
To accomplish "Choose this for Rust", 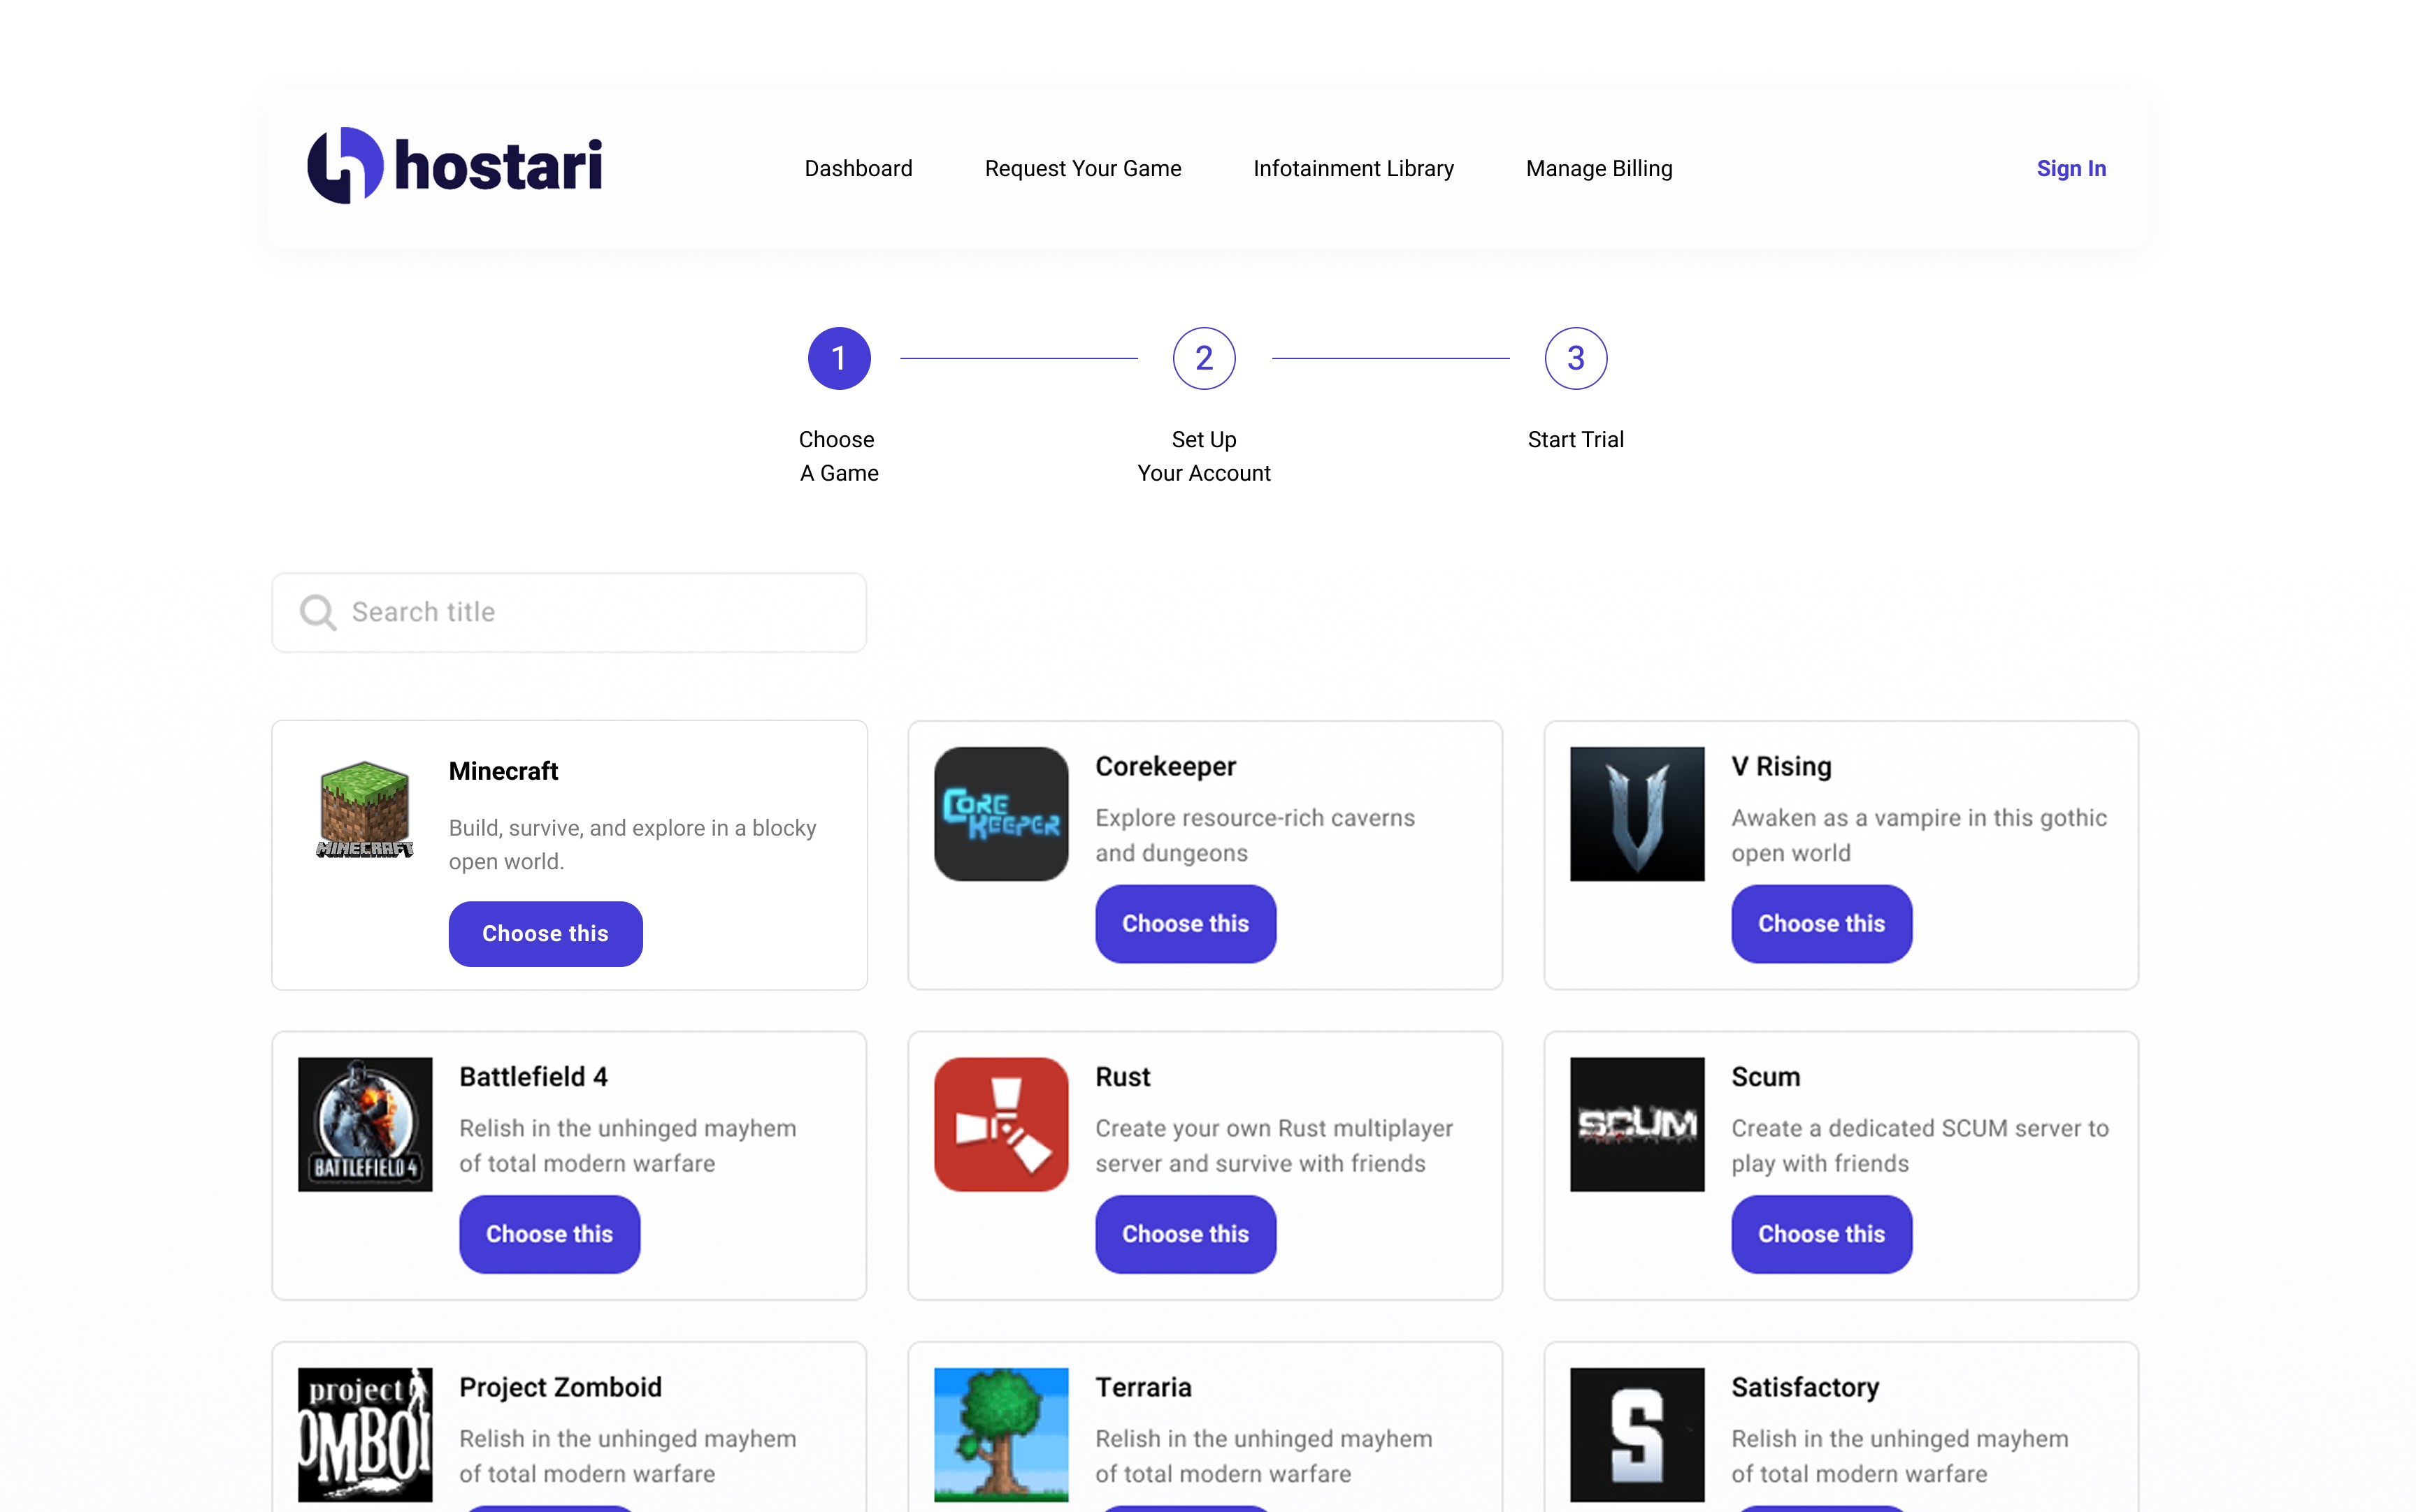I will coord(1186,1233).
